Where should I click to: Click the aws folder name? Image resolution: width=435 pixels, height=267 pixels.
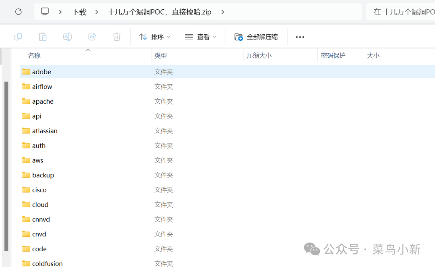pyautogui.click(x=38, y=160)
